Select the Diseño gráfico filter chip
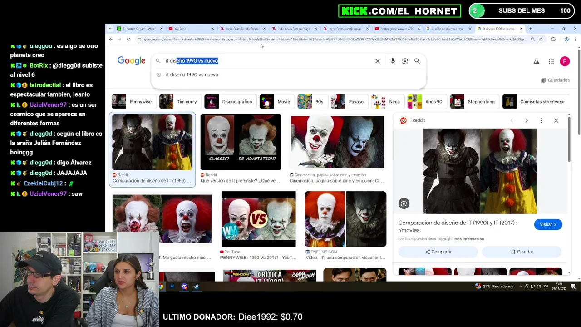Viewport: 581px width, 327px height. tap(230, 102)
